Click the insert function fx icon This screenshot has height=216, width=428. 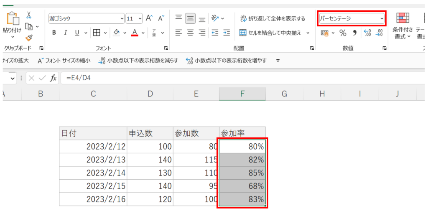pos(53,78)
